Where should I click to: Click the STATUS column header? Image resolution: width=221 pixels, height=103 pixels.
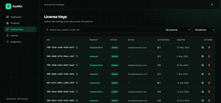[x=114, y=40]
